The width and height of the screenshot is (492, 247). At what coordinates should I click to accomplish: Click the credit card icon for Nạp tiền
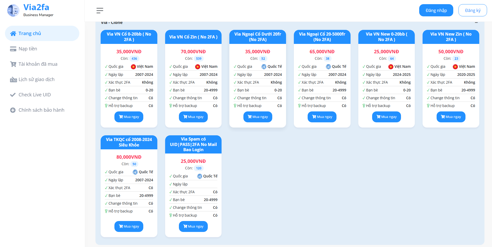pyautogui.click(x=13, y=49)
